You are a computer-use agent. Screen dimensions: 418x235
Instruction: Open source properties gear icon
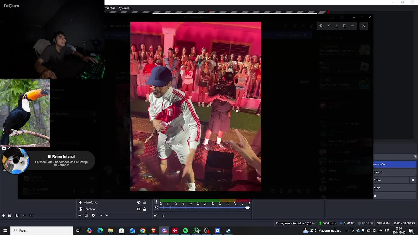[x=93, y=215]
